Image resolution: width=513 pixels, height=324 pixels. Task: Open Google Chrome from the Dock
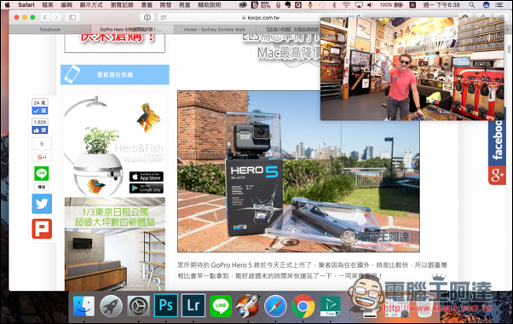click(x=303, y=306)
